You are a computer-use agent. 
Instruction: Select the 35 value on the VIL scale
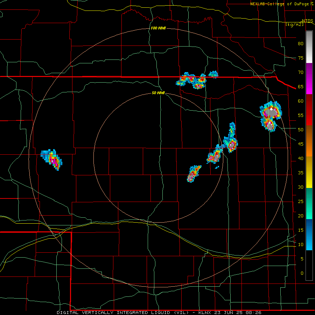coord(301,173)
